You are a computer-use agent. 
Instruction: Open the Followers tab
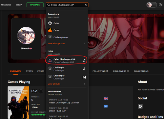pos(121,71)
